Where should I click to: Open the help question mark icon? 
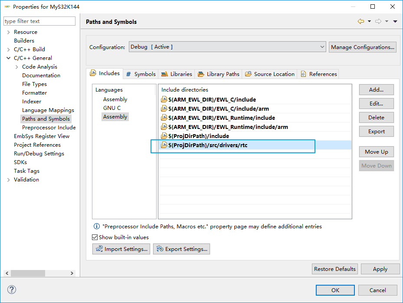(12, 290)
